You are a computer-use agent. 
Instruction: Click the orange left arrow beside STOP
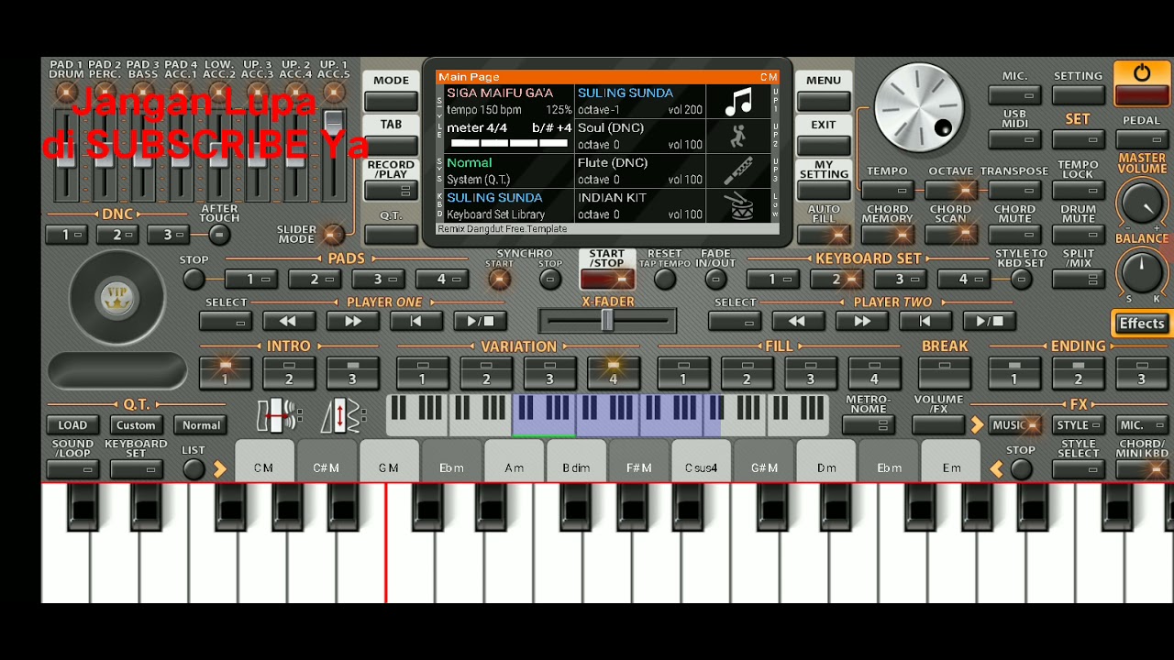point(997,469)
